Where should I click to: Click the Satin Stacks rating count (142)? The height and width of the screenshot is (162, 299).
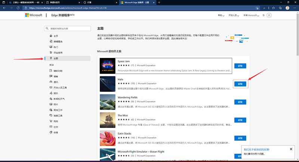(x=133, y=138)
